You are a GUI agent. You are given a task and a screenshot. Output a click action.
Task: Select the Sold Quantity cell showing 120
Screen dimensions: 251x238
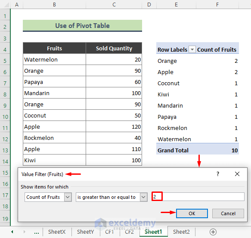[114, 127]
